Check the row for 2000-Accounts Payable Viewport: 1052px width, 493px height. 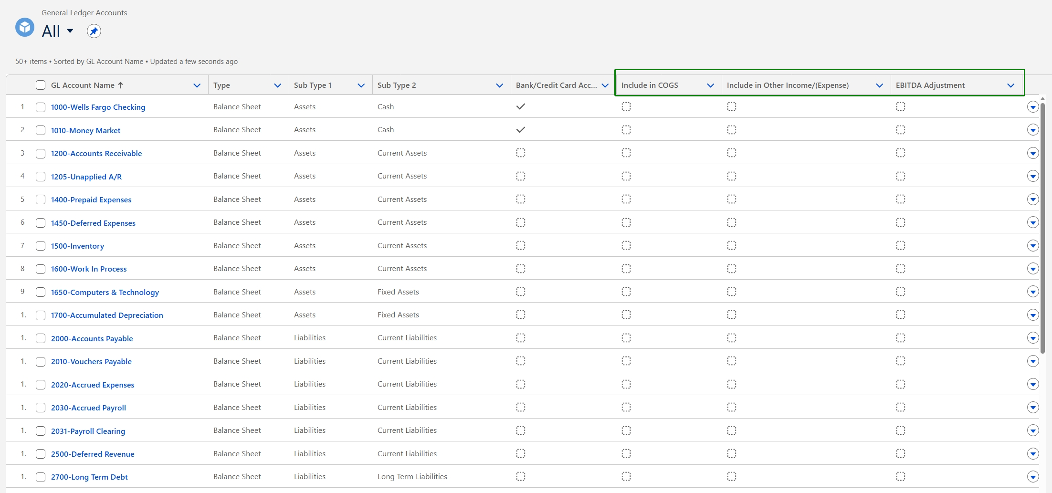[x=41, y=338]
